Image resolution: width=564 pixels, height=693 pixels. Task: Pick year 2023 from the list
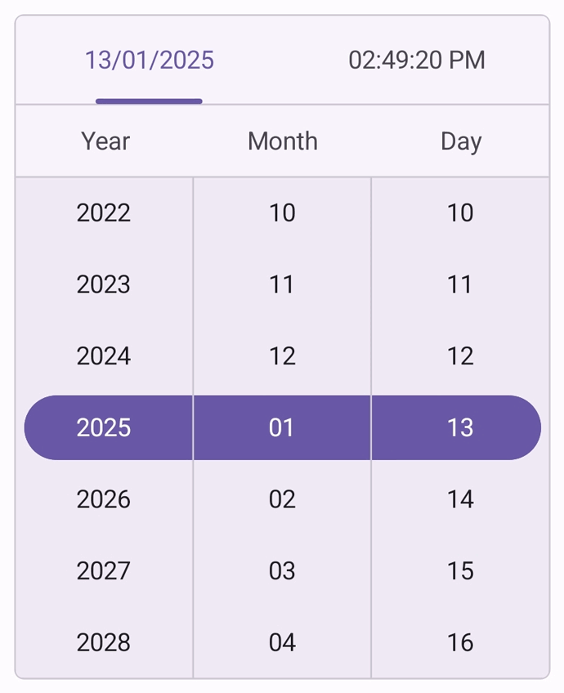(x=104, y=284)
